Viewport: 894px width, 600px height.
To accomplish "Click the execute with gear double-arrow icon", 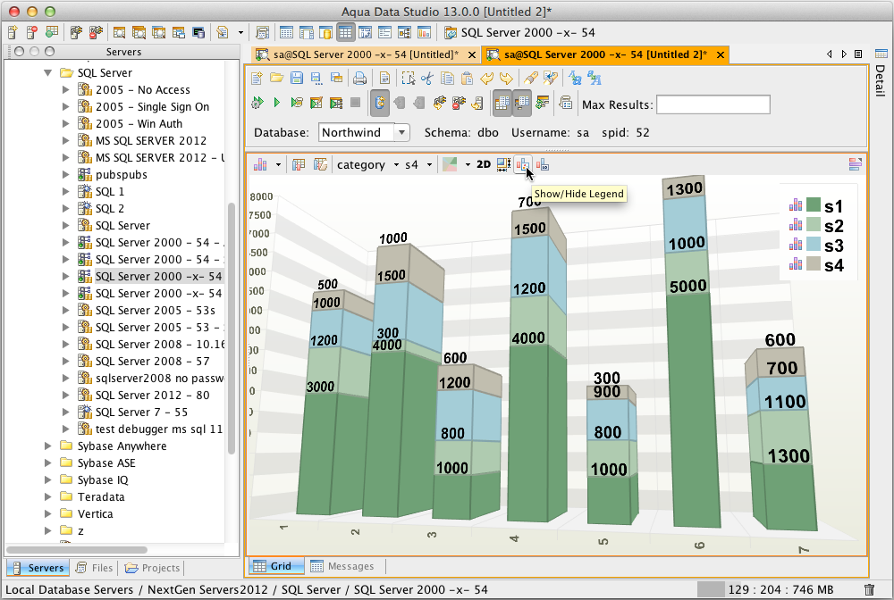I will tap(257, 103).
